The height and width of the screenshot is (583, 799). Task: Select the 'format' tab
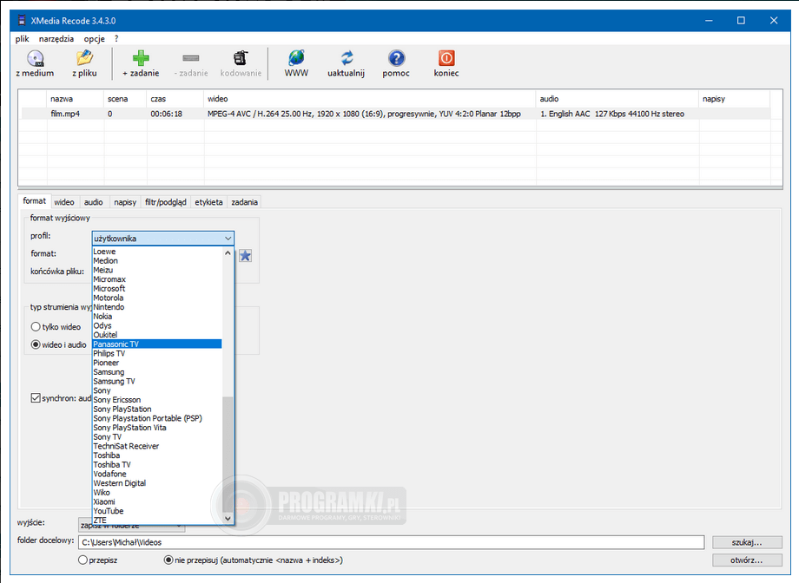34,201
